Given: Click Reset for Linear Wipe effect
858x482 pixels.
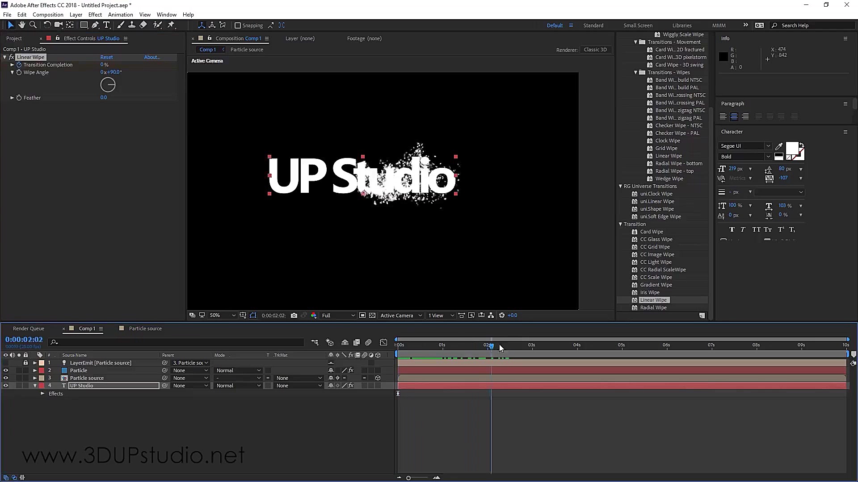Looking at the screenshot, I should click(x=106, y=57).
